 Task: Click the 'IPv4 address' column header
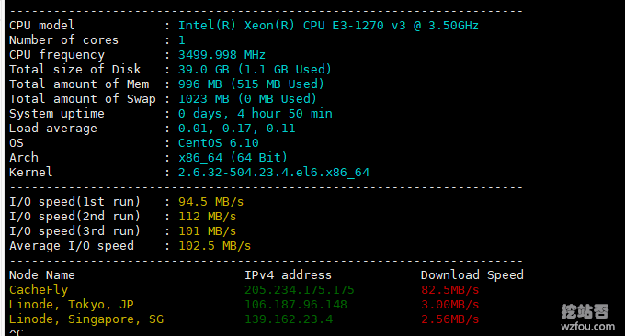coord(289,275)
